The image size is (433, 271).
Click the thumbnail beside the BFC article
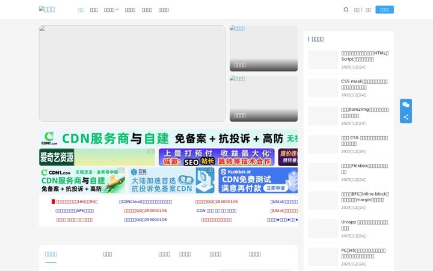point(323,200)
